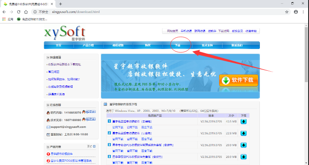309x165 pixels.
Task: Click 百度下载 under 专卖店POS收银软件 row
Action: [147, 151]
